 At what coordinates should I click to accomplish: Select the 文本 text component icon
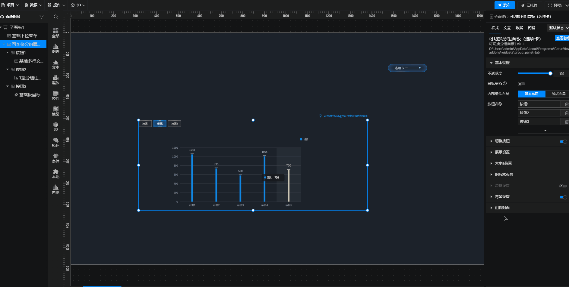coord(55,64)
